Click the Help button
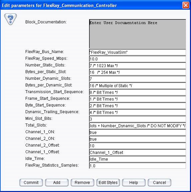The height and width of the screenshot is (192, 191). click(134, 182)
